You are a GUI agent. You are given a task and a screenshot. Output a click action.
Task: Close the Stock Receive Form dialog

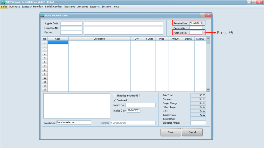pos(208,15)
